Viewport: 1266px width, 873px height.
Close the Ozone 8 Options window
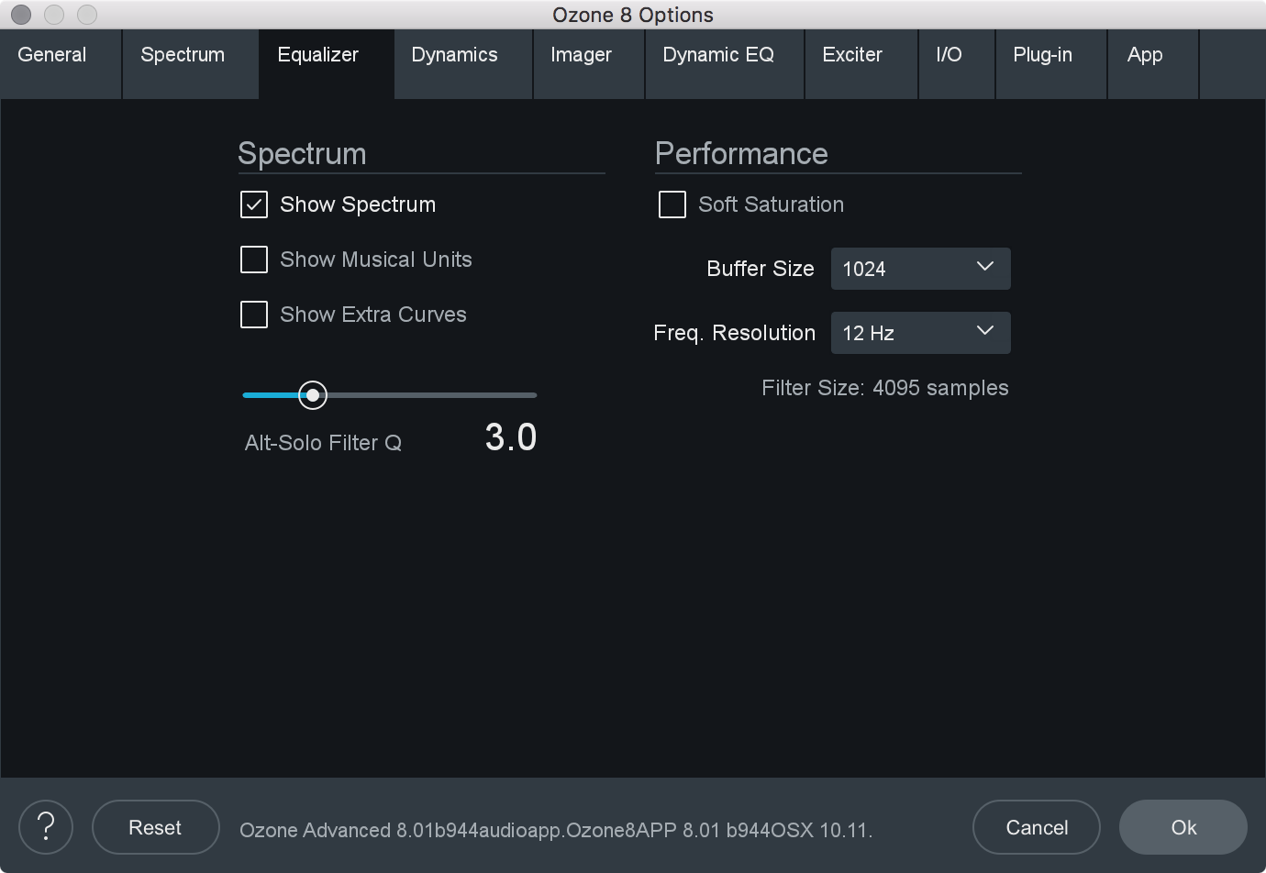pos(21,15)
